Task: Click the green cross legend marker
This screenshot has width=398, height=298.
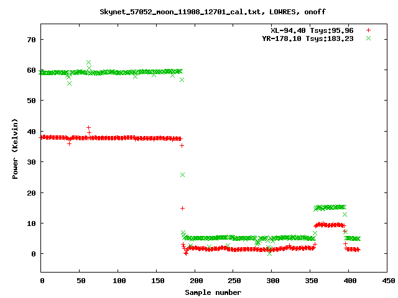Action: [368, 38]
